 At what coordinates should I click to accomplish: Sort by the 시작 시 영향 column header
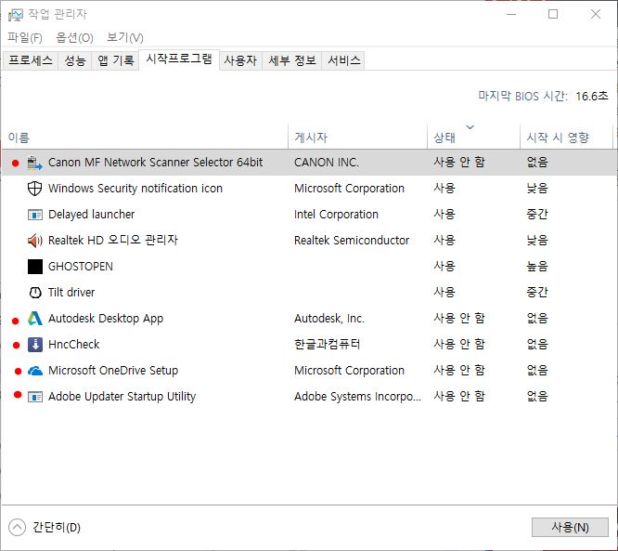[x=566, y=137]
